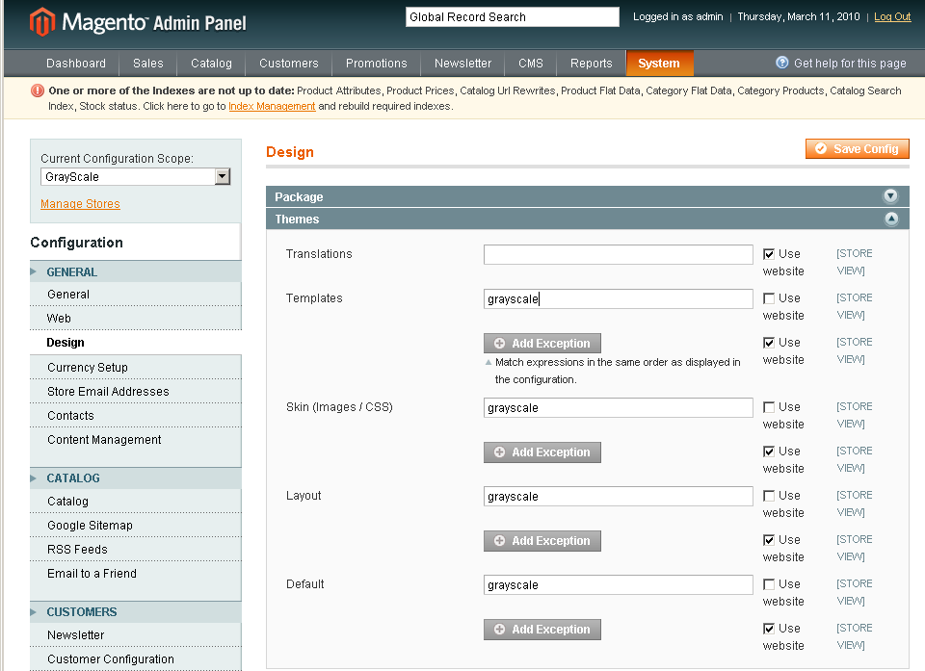Open Content Management in the sidebar
Screen dimensions: 925x671
[x=136, y=440]
